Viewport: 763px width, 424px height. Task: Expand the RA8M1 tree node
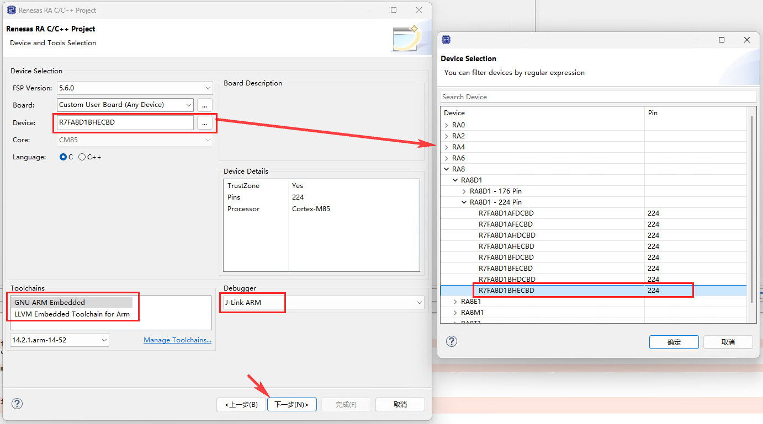coord(455,313)
